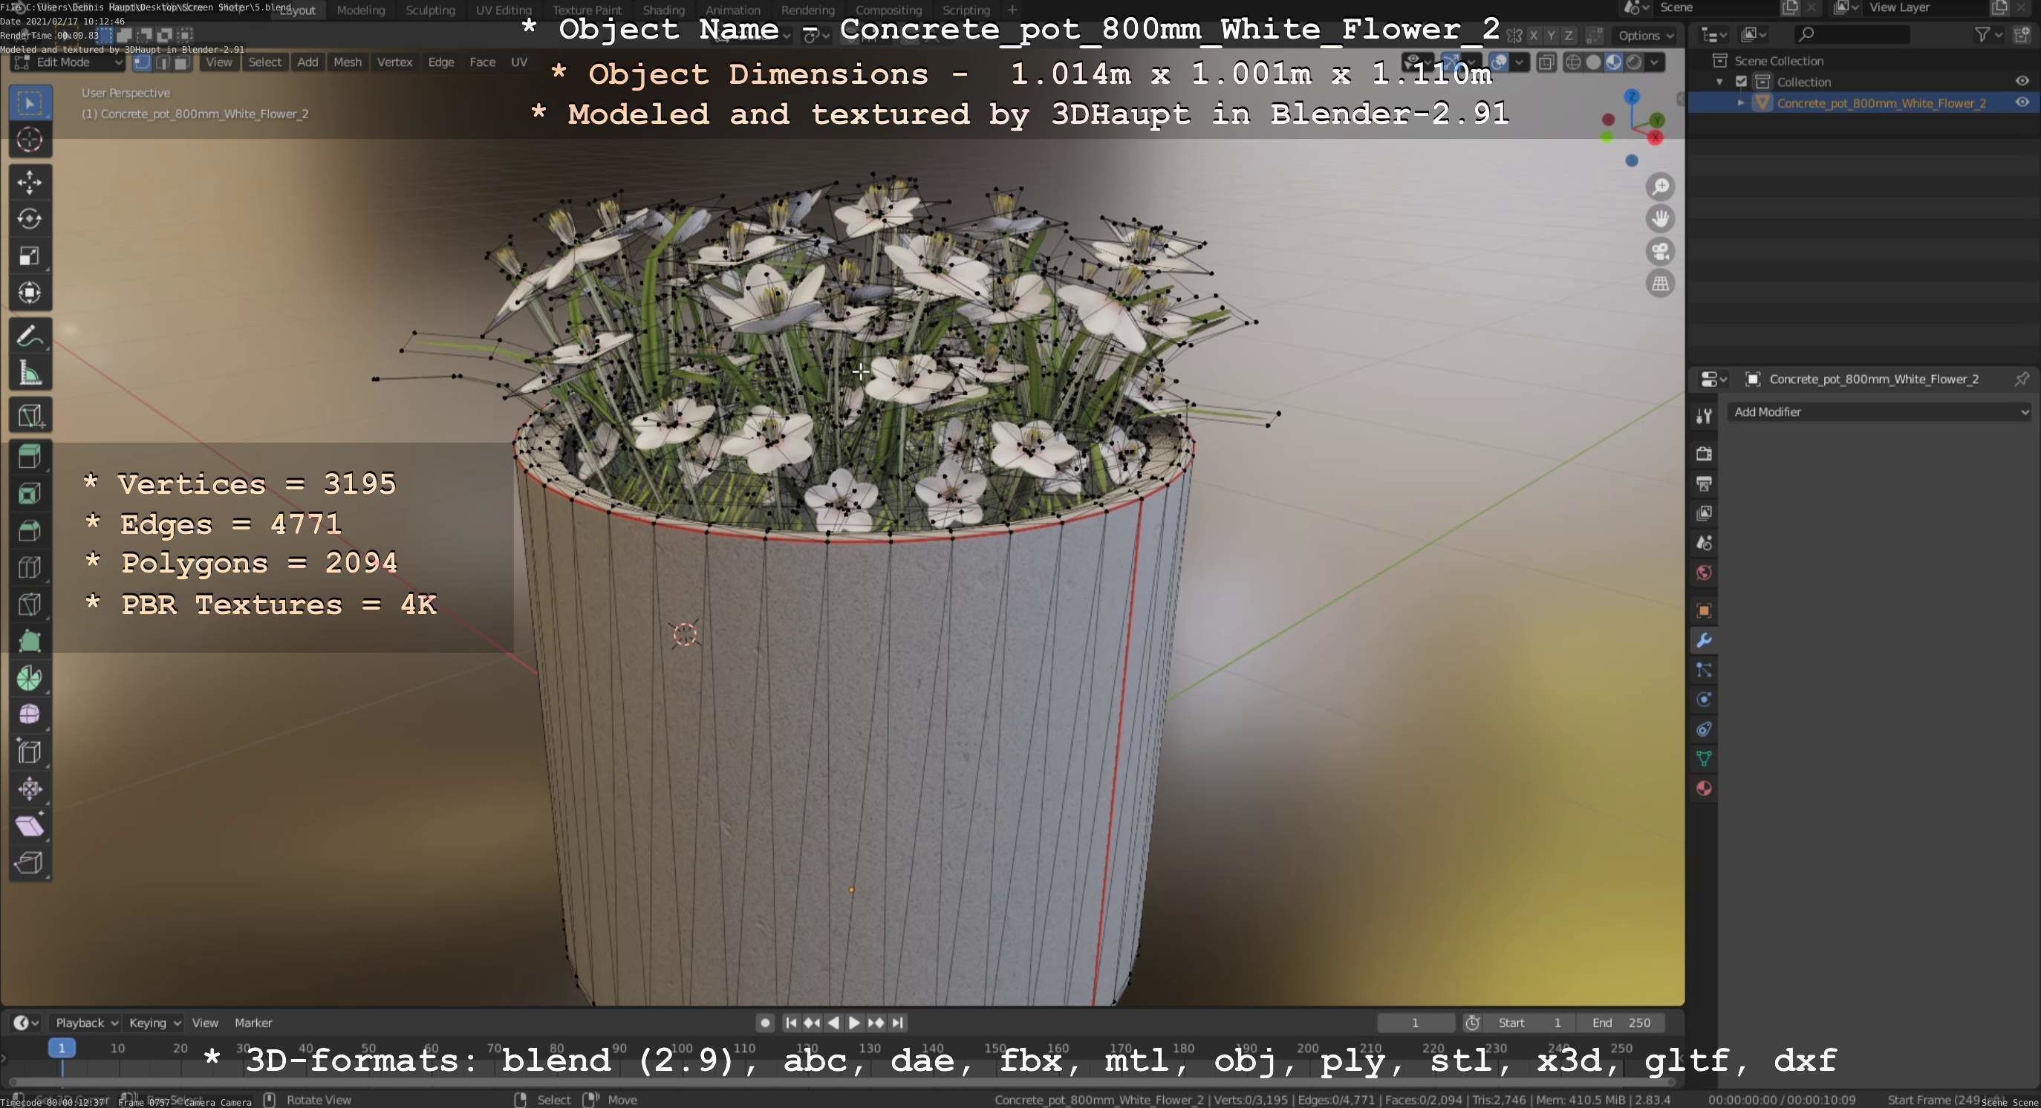Activate the Shrink/Fatten tool
Viewport: 2041px width, 1108px height.
tap(30, 789)
